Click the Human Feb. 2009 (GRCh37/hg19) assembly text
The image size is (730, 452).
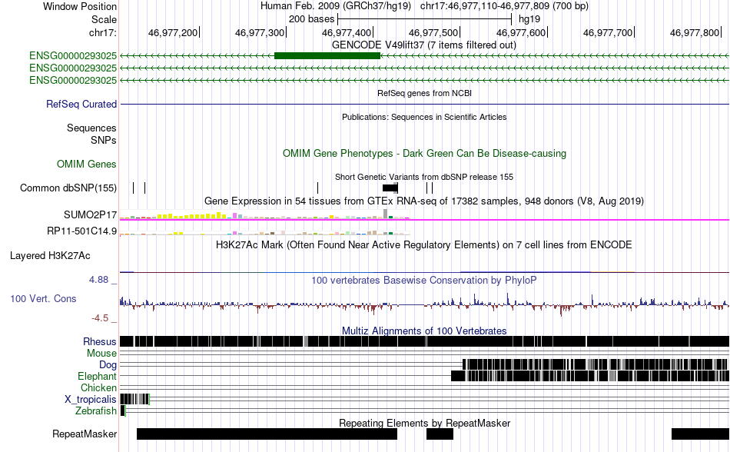point(336,6)
